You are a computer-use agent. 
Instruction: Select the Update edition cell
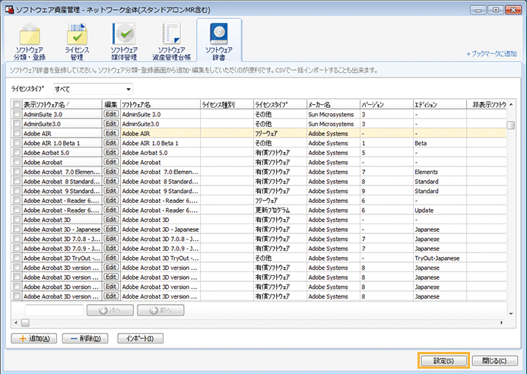click(440, 211)
